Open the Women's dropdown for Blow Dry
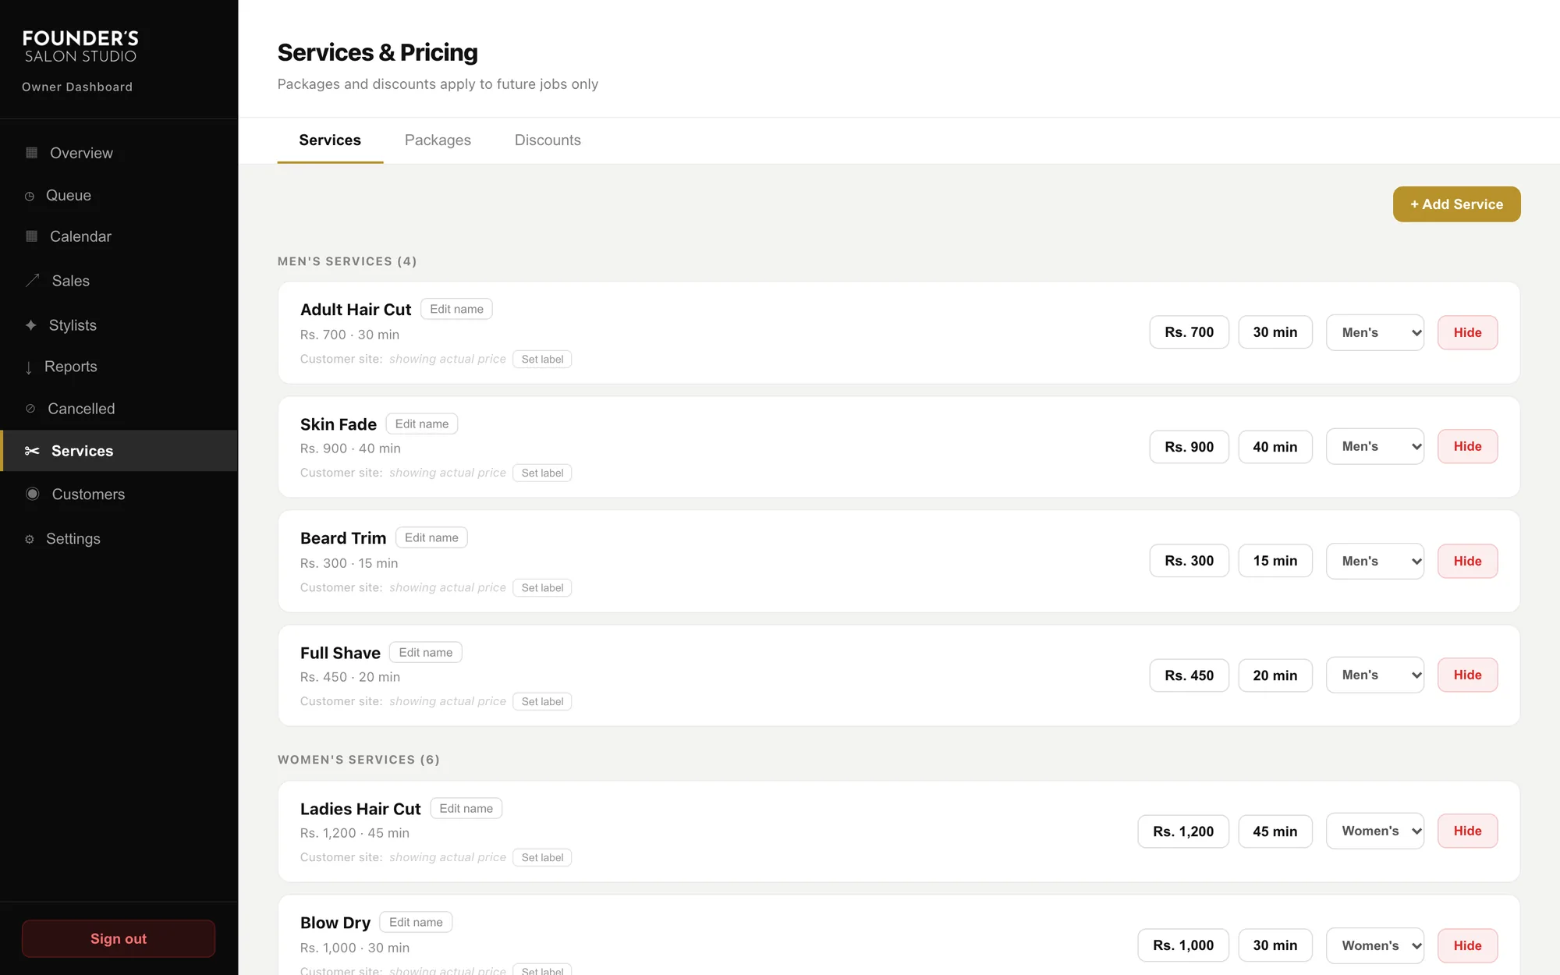The width and height of the screenshot is (1560, 975). 1375,945
